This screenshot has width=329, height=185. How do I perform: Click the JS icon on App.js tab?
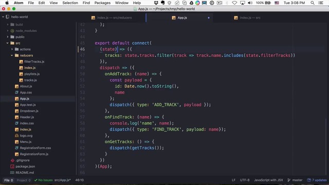tap(174, 18)
